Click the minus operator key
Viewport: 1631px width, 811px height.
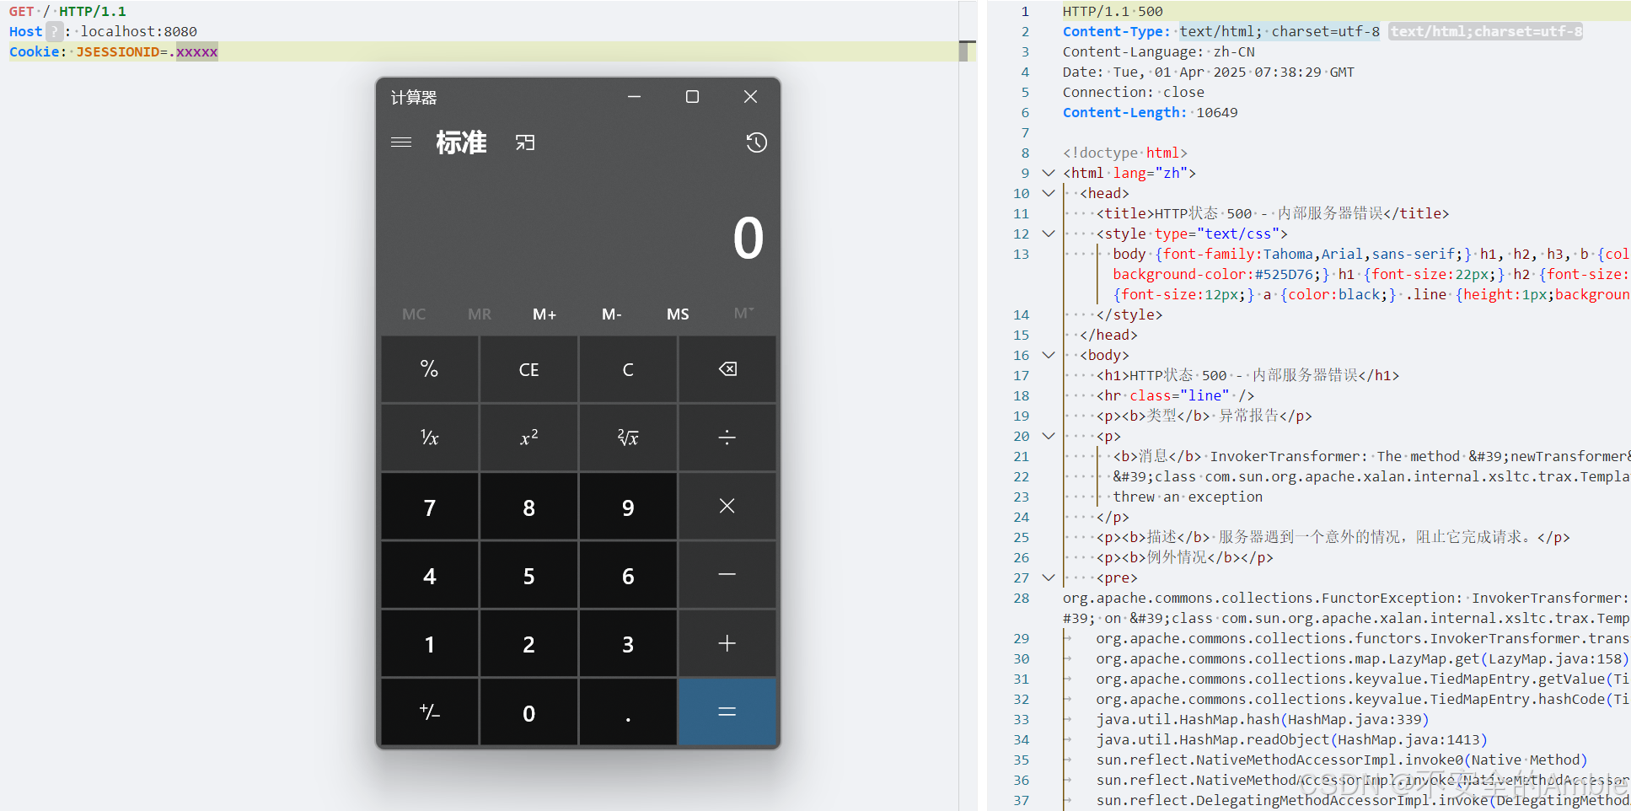pos(727,575)
